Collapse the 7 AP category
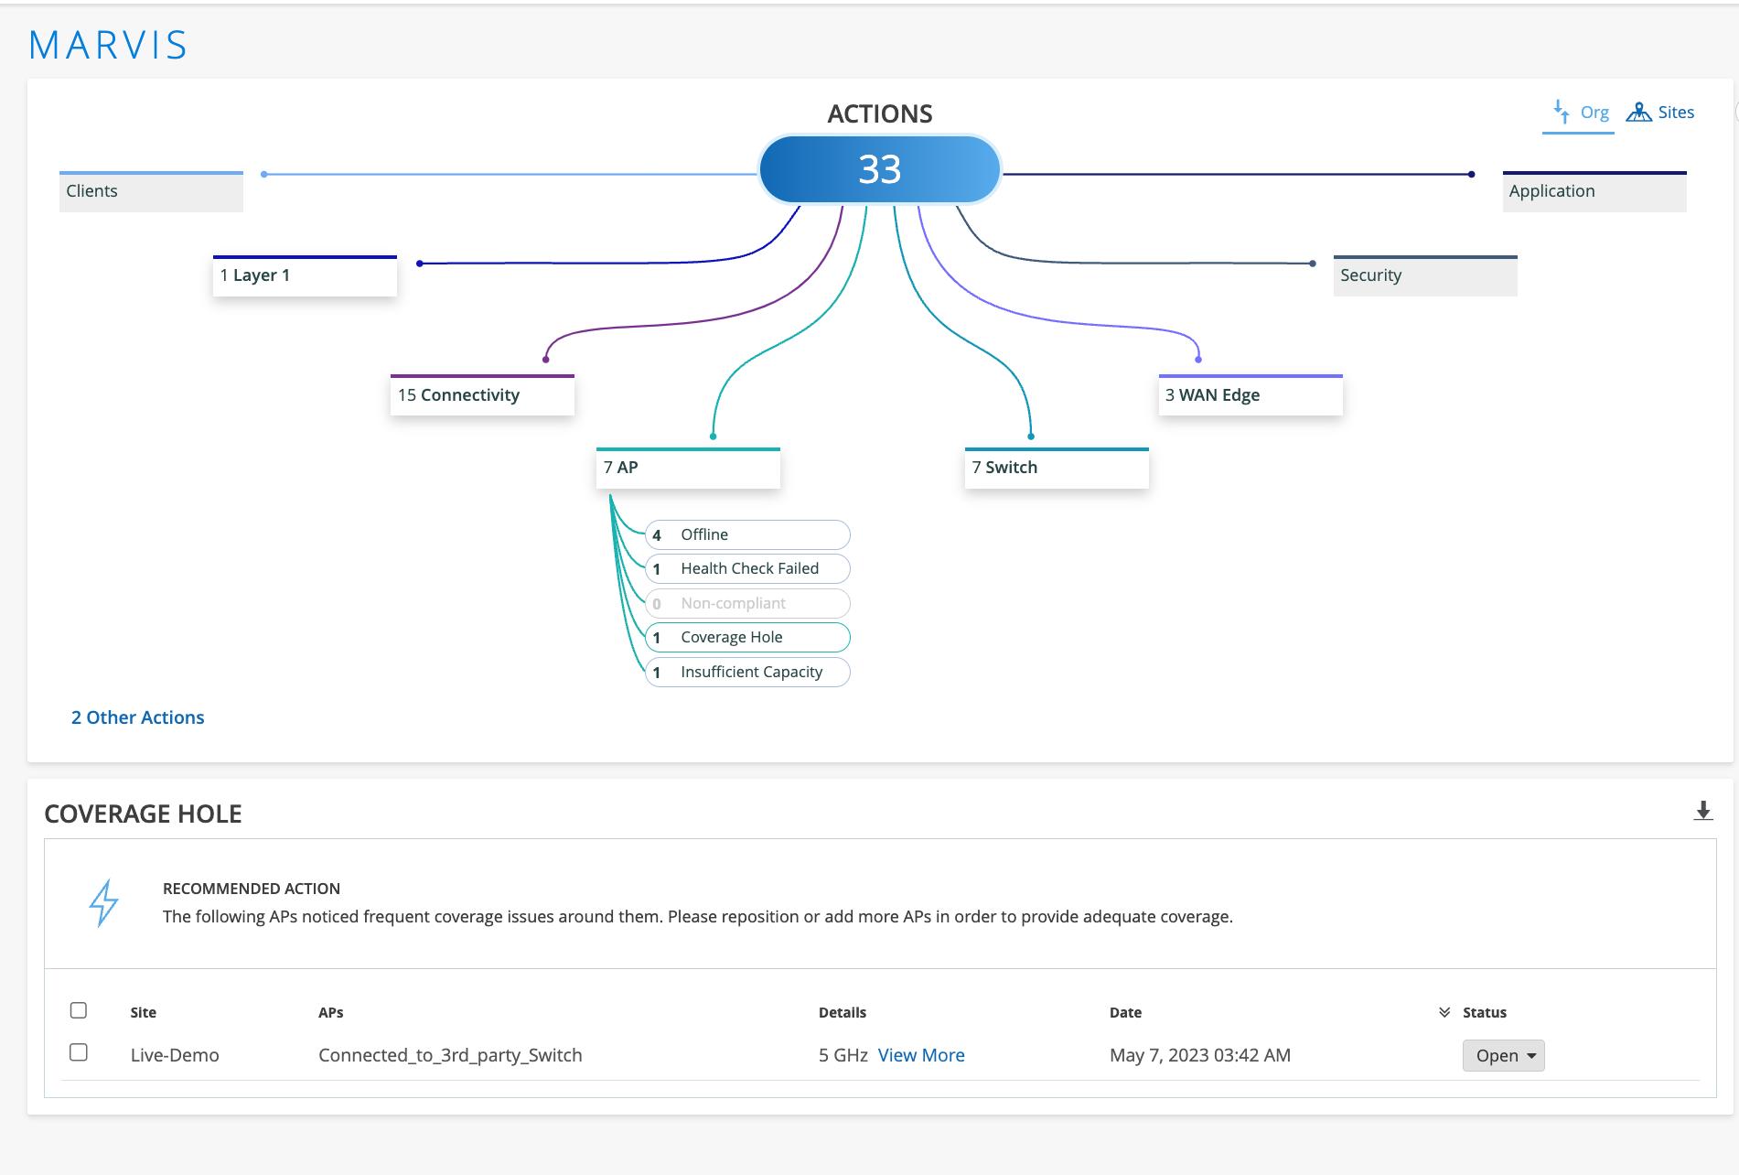This screenshot has width=1739, height=1175. tap(688, 468)
